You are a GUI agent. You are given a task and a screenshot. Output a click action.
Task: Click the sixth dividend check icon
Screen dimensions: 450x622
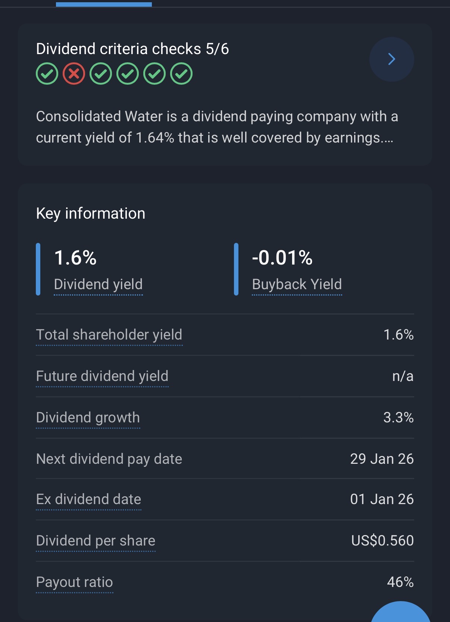tap(181, 74)
